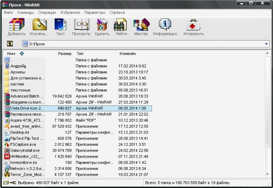This screenshot has height=188, width=273.
Task: Click the avast_free_antivi application icon
Action: pyautogui.click(x=7, y=126)
